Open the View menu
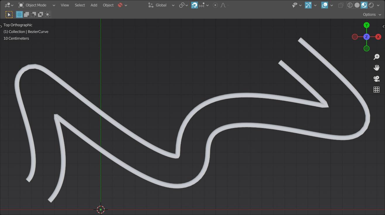Screen dimensions: 385x215 pos(65,5)
